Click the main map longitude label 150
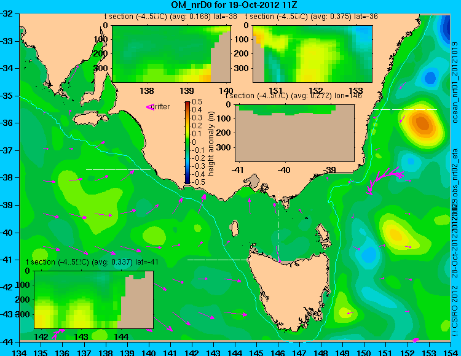 point(364,352)
